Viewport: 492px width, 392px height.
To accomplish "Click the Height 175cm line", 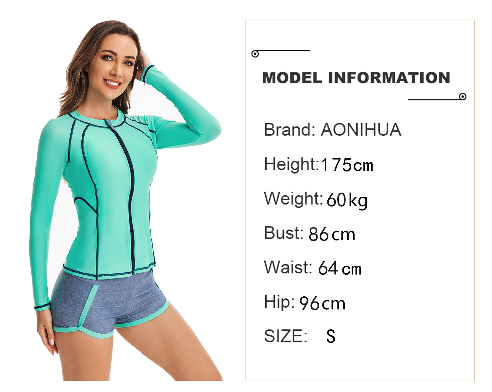I will point(318,165).
